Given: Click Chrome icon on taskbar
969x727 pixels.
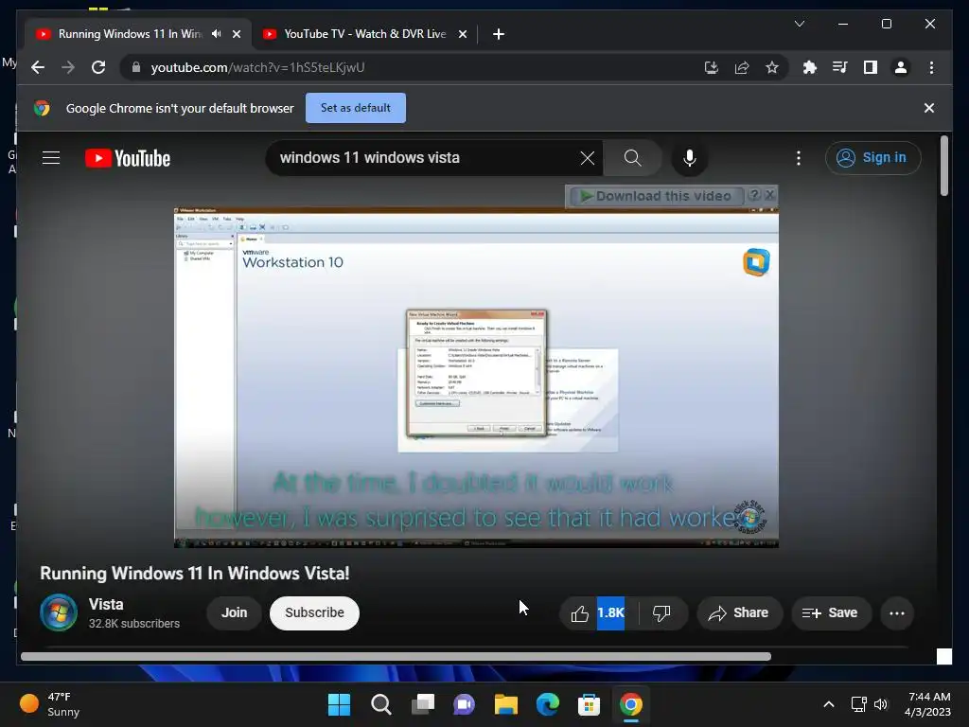Looking at the screenshot, I should (631, 704).
